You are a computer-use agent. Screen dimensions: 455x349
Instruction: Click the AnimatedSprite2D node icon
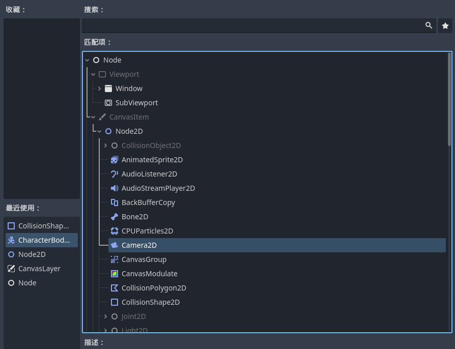115,160
